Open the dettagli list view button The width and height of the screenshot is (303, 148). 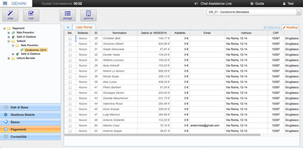68,15
